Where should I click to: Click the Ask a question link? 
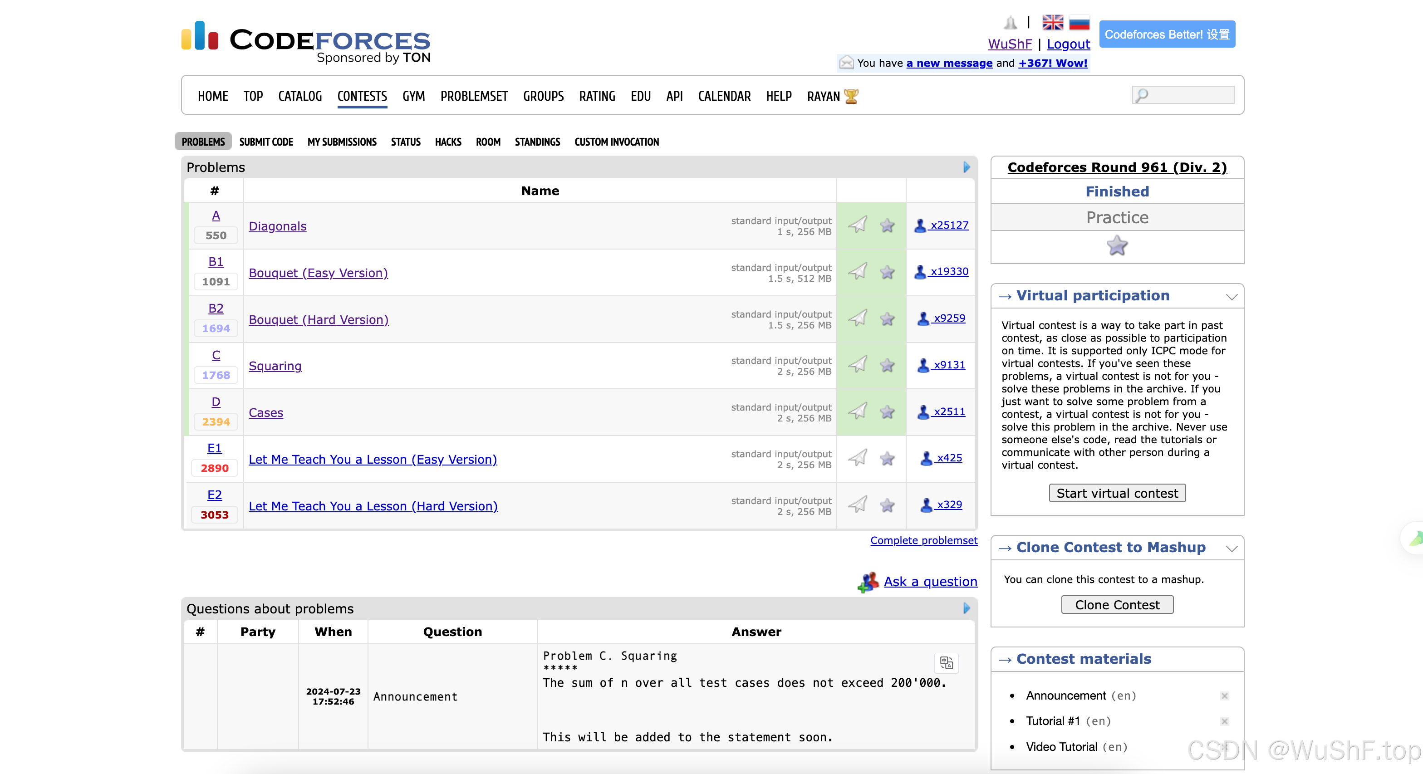[x=930, y=581]
